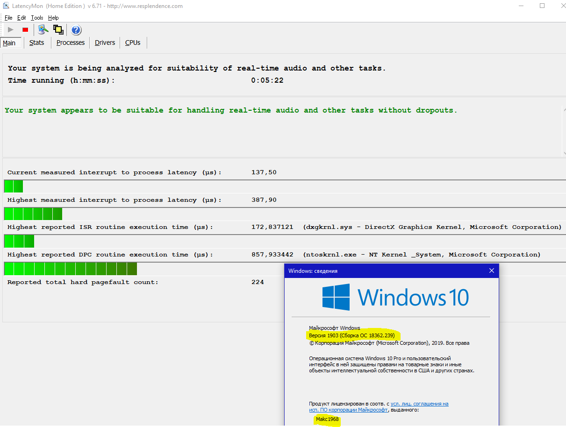The height and width of the screenshot is (427, 566).
Task: Open the File menu
Action: click(8, 18)
